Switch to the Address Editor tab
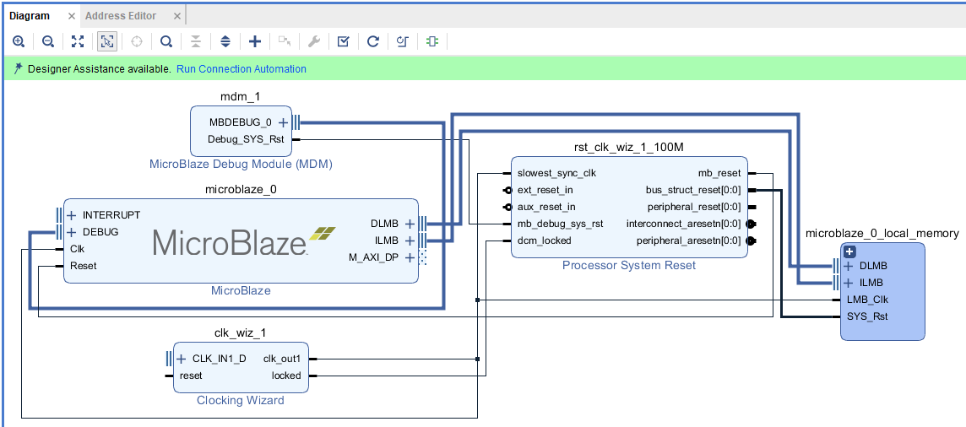Viewport: 966px width, 427px height. tap(121, 15)
